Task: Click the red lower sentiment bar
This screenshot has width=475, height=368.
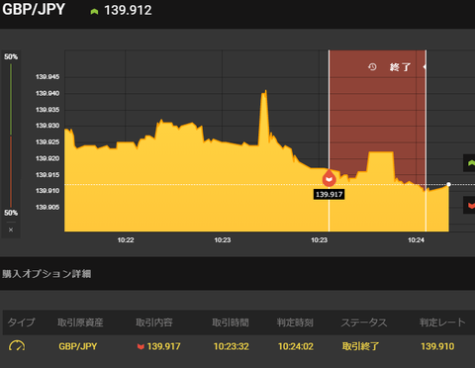Action: coord(11,172)
